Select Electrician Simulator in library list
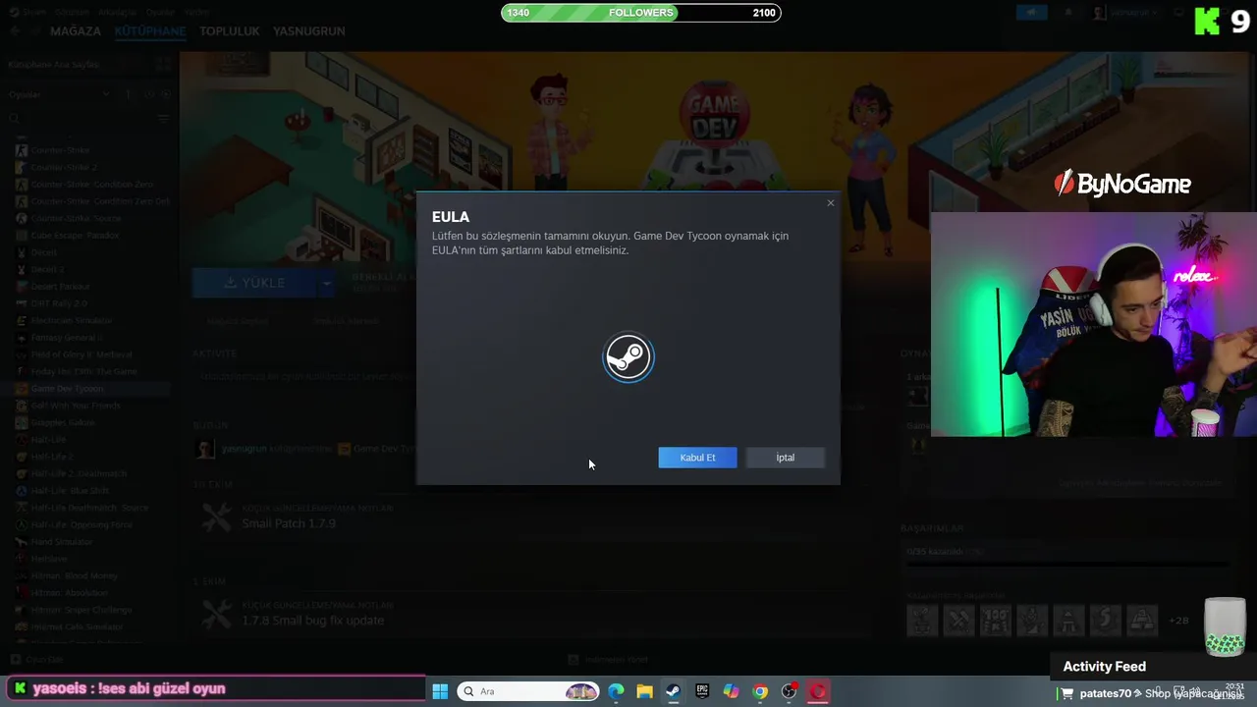This screenshot has width=1257, height=707. click(72, 320)
